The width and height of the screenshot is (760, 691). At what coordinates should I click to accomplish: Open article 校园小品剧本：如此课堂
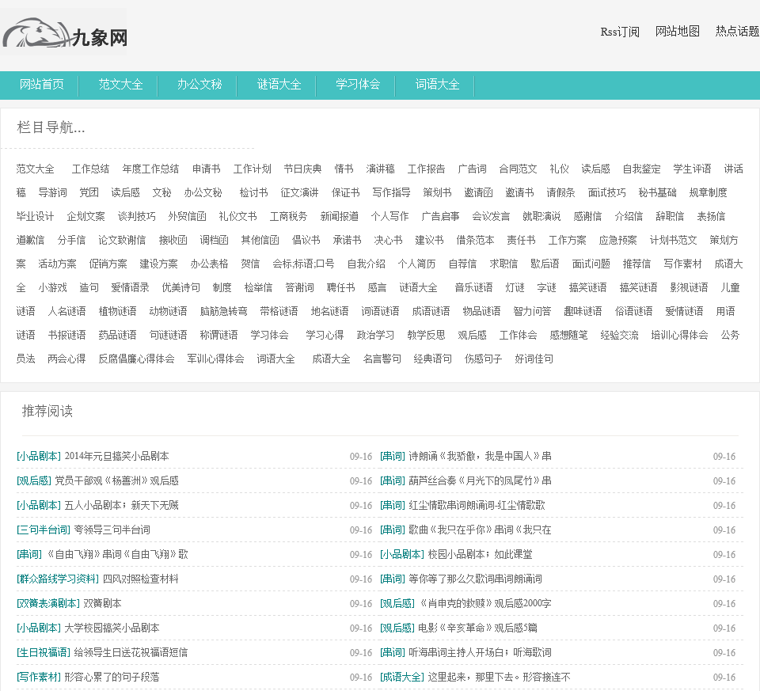coord(480,554)
